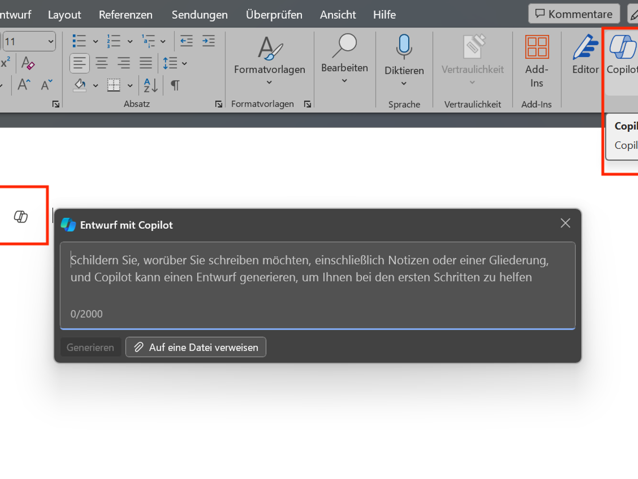Toggle align left formatting
This screenshot has width=638, height=479.
[79, 63]
